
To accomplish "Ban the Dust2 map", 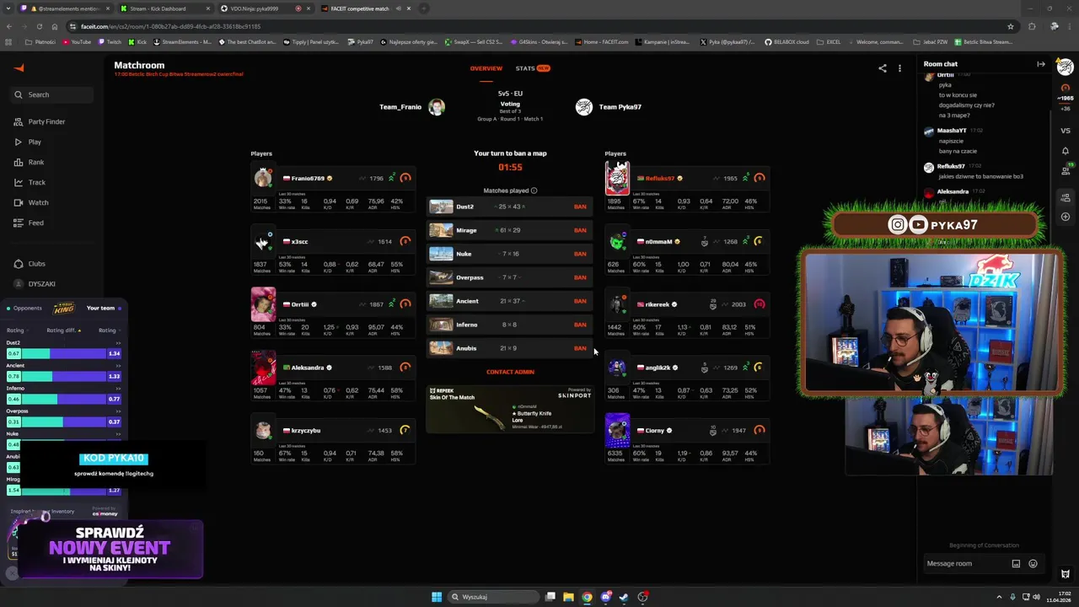I will tap(580, 207).
